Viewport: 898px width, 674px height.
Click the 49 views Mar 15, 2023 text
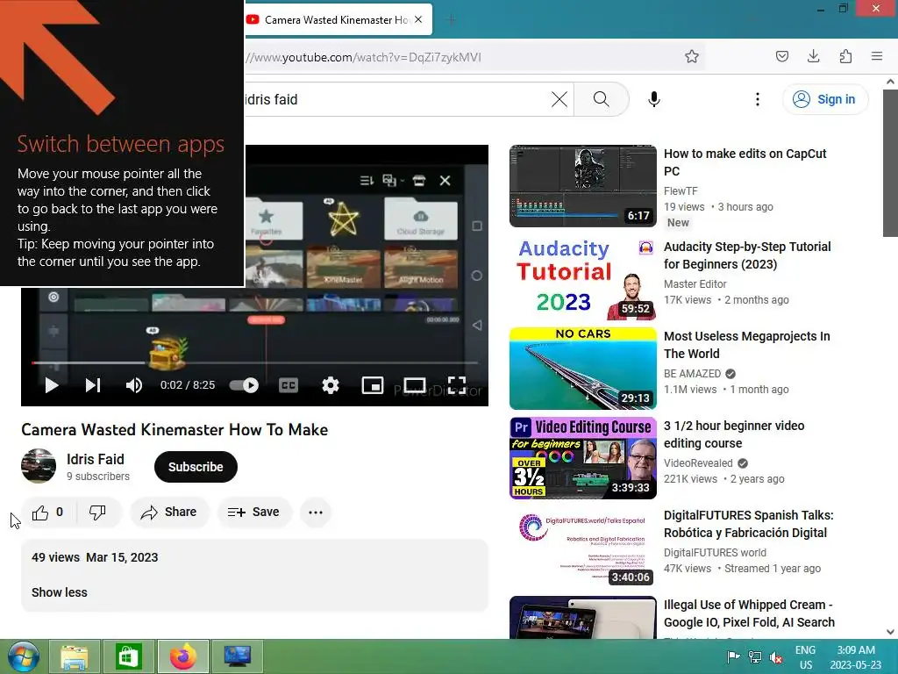(95, 557)
